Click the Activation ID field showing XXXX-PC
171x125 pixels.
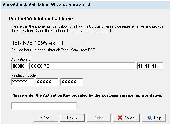[x=82, y=66]
